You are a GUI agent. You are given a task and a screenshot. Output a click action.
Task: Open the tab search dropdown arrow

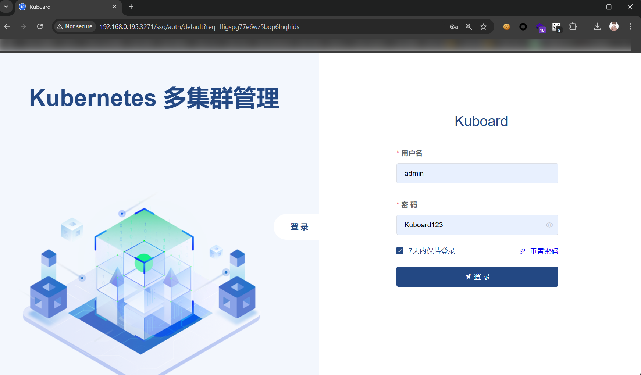coord(6,7)
